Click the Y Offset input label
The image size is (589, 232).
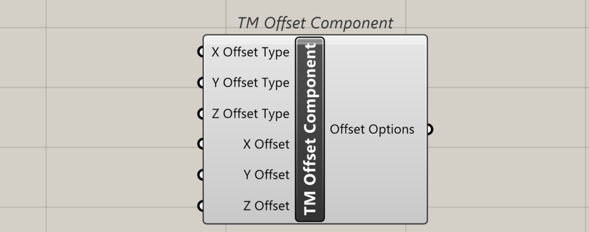click(266, 175)
